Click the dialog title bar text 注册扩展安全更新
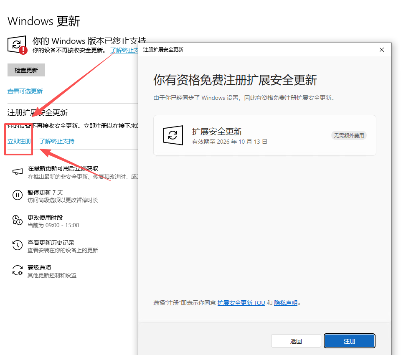406x355 pixels. click(x=163, y=49)
